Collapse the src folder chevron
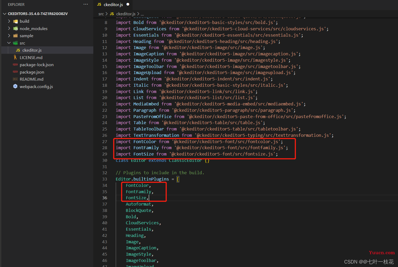Image resolution: width=398 pixels, height=267 pixels. pyautogui.click(x=9, y=43)
